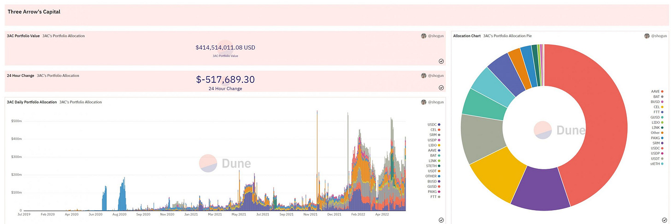The image size is (671, 224).
Task: Toggle BUSD series in daily allocation legend
Action: point(434,181)
